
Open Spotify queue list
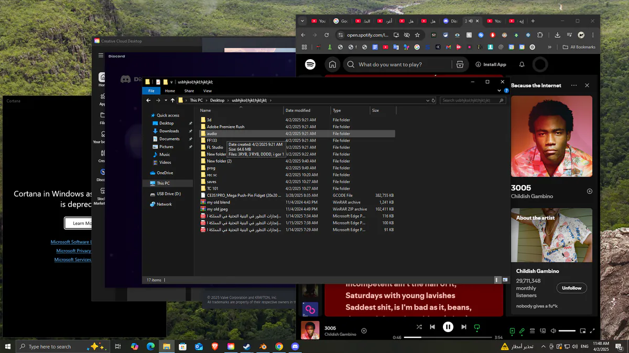point(532,331)
